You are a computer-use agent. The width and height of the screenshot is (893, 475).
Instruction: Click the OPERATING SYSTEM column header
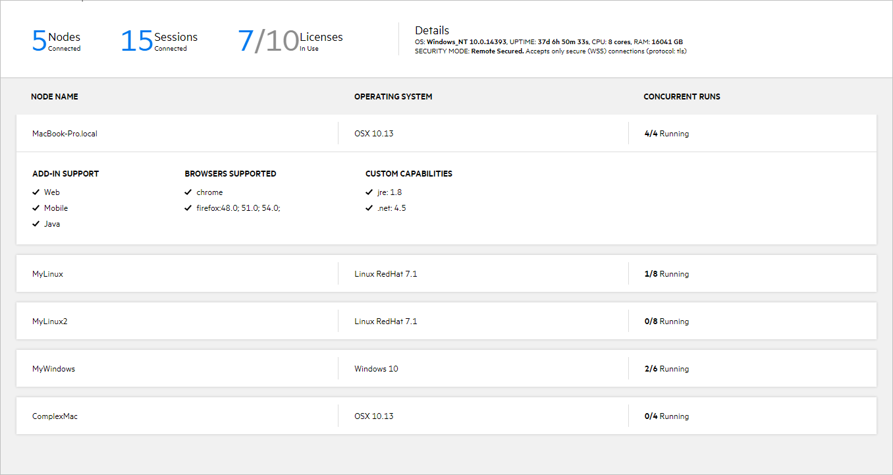tap(393, 97)
